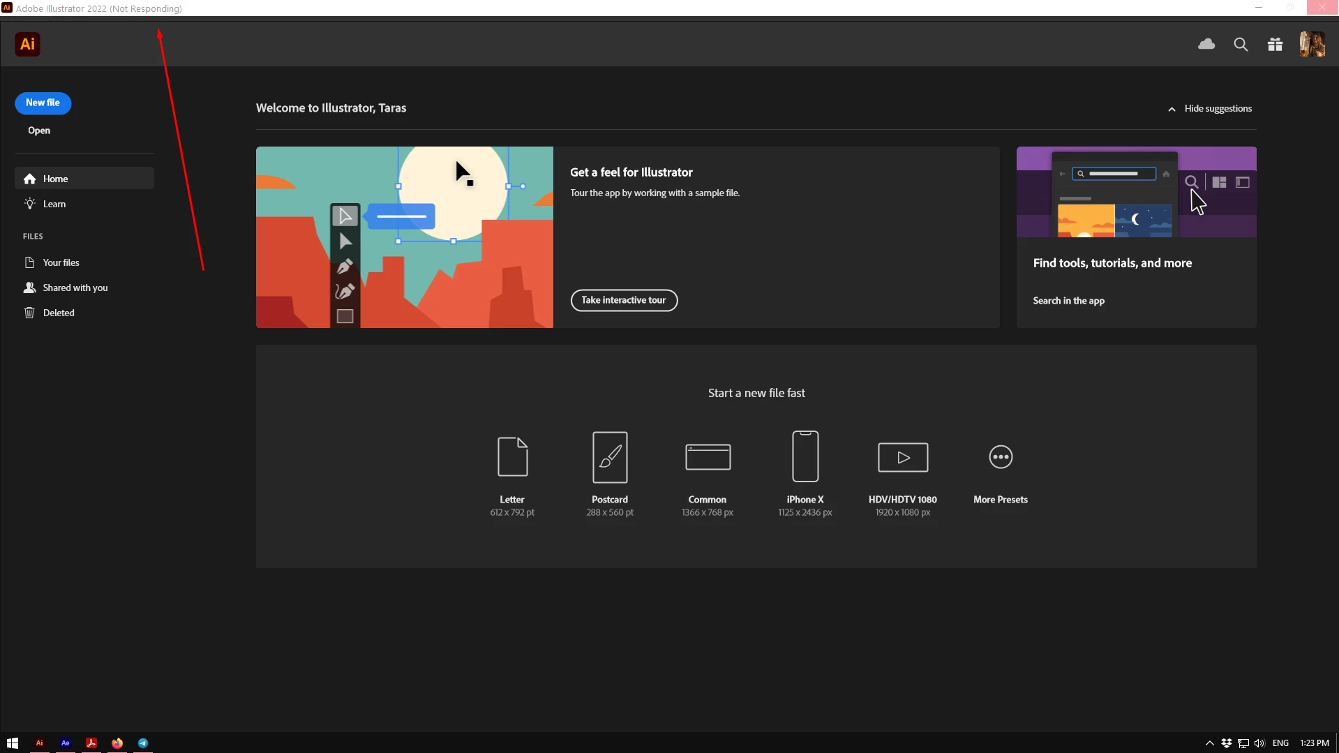
Task: Collapse suggestions with Hide suggestions
Action: [1210, 108]
